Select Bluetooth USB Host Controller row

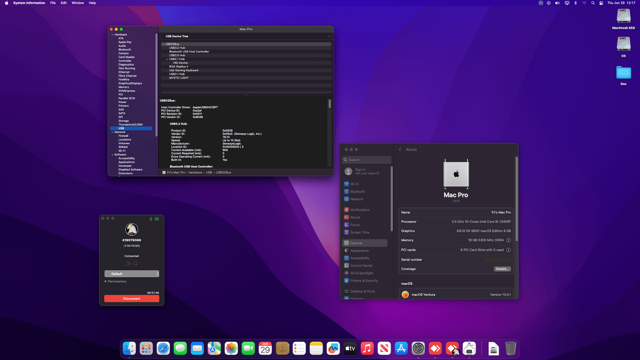click(246, 52)
